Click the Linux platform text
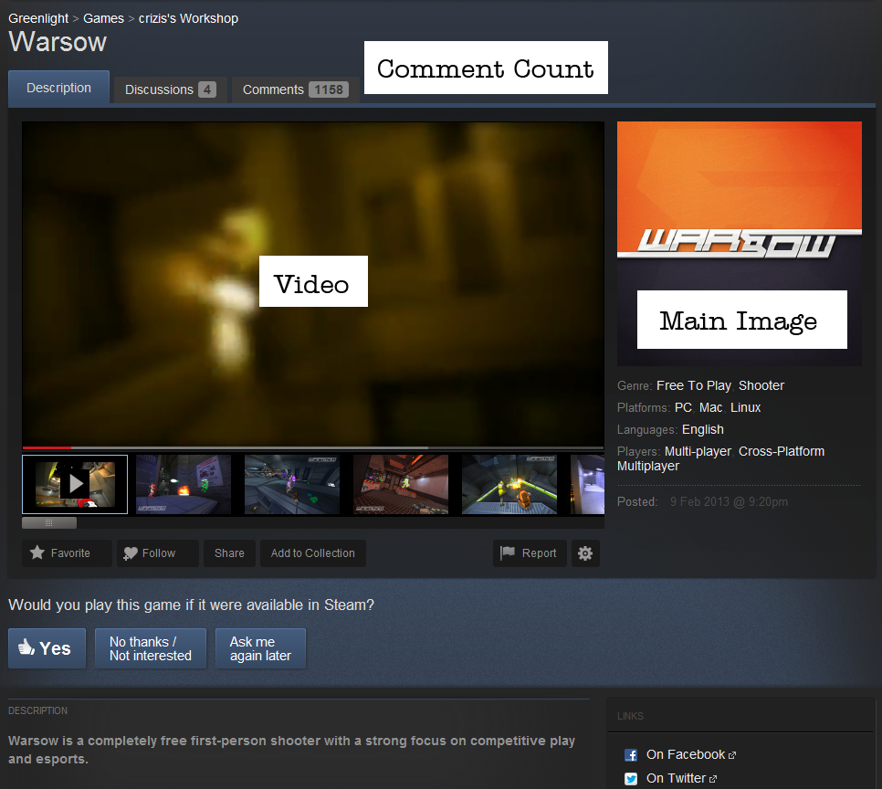The width and height of the screenshot is (882, 789). click(x=745, y=407)
